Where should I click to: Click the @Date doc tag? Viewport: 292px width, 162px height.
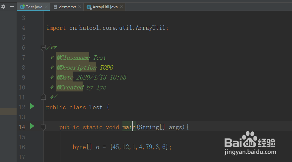click(x=64, y=78)
